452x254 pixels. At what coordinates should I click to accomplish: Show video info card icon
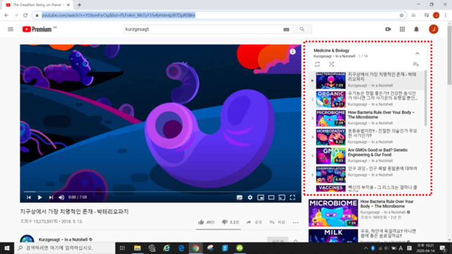coord(292,51)
